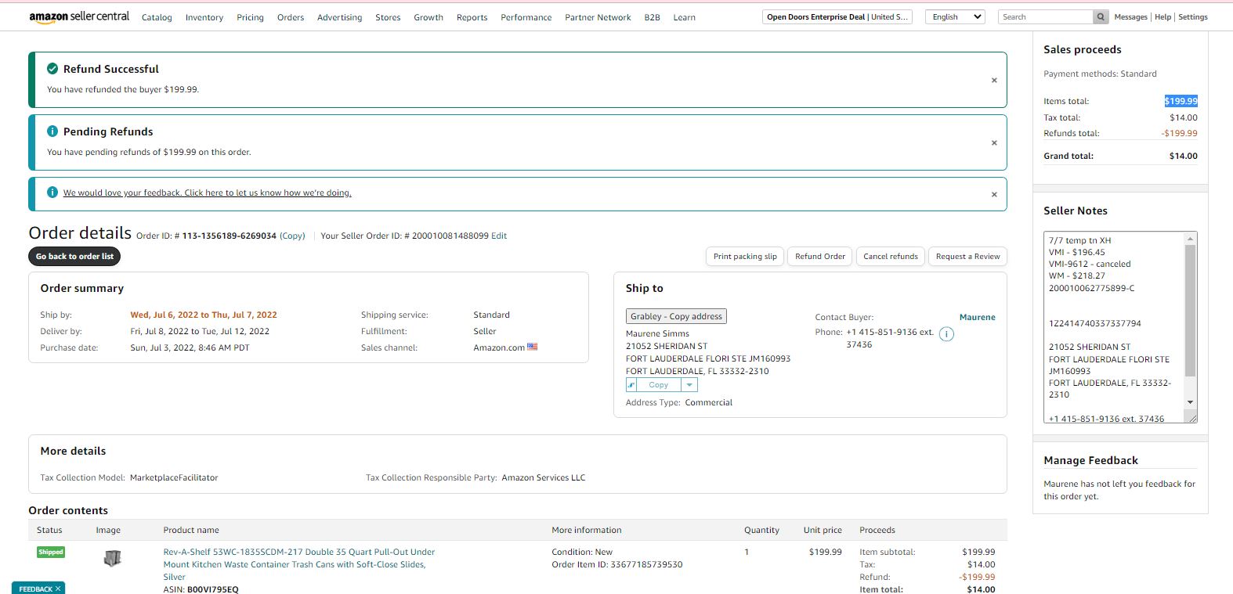Screen dimensions: 1233x594
Task: Open the Open Doors Enterprise Deal account switcher
Action: [837, 16]
